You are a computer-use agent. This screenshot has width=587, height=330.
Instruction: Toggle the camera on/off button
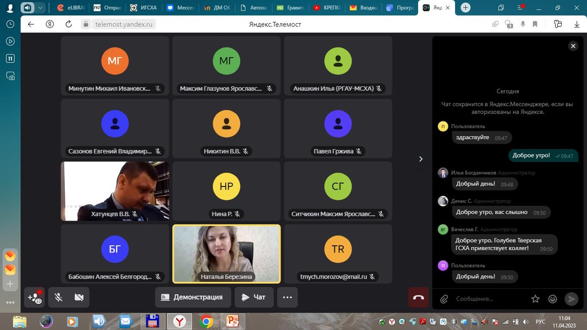79,298
